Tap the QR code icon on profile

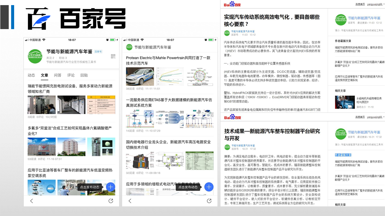click(x=113, y=56)
